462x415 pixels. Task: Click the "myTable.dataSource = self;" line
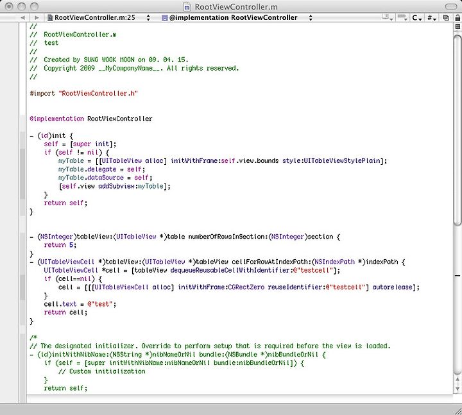point(105,178)
